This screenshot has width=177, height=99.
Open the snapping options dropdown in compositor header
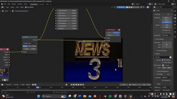pos(144,7)
